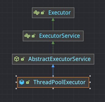Click the green arrow from ExecutorService to Executor
The image size is (105, 102).
click(x=53, y=24)
